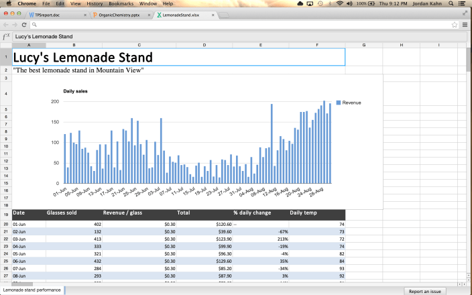Open the History menu
Viewport: 472px width, 295px height.
[x=95, y=3]
